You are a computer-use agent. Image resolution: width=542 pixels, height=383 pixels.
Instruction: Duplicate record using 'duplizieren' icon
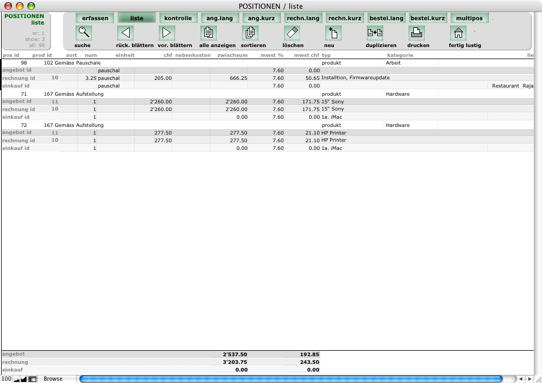tap(375, 33)
